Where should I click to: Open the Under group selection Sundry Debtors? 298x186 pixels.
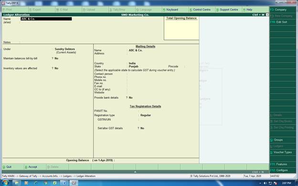pos(64,49)
